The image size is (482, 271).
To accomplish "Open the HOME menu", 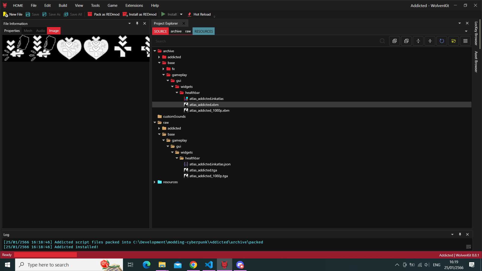I will 18,6.
